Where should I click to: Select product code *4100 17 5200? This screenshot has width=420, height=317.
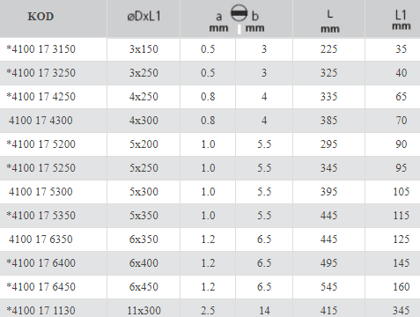41,144
